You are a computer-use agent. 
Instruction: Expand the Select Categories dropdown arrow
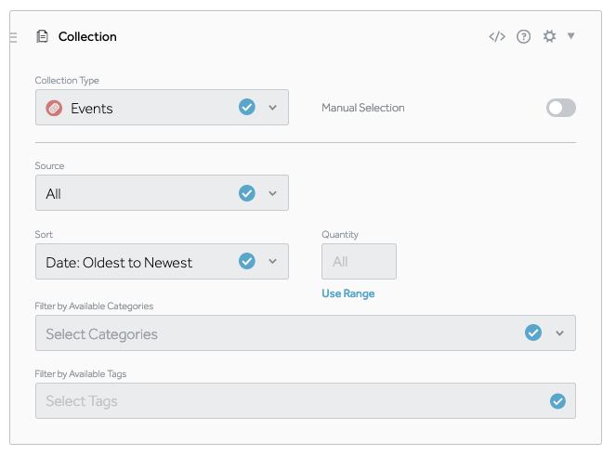click(x=559, y=332)
